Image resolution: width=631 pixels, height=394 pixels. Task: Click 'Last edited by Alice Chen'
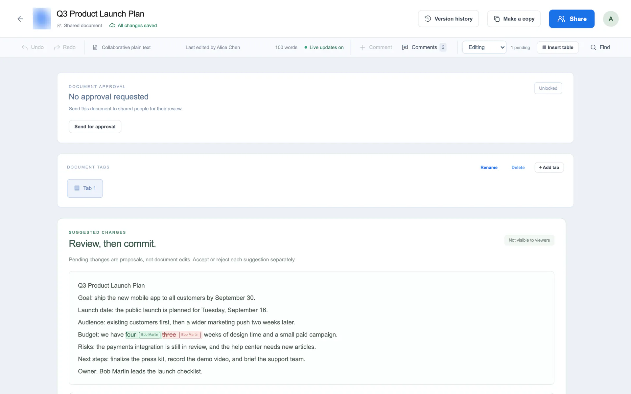[213, 47]
